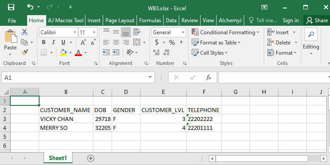
Task: Toggle Wrap Text
Action: point(137,32)
